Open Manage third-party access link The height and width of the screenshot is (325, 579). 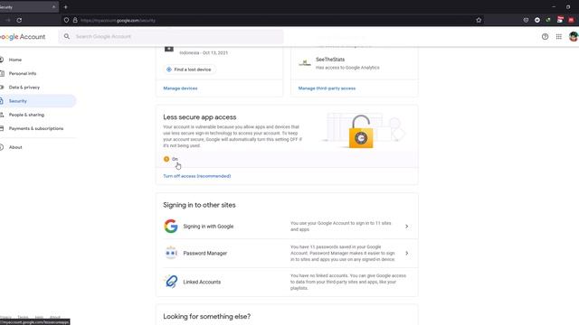click(327, 88)
